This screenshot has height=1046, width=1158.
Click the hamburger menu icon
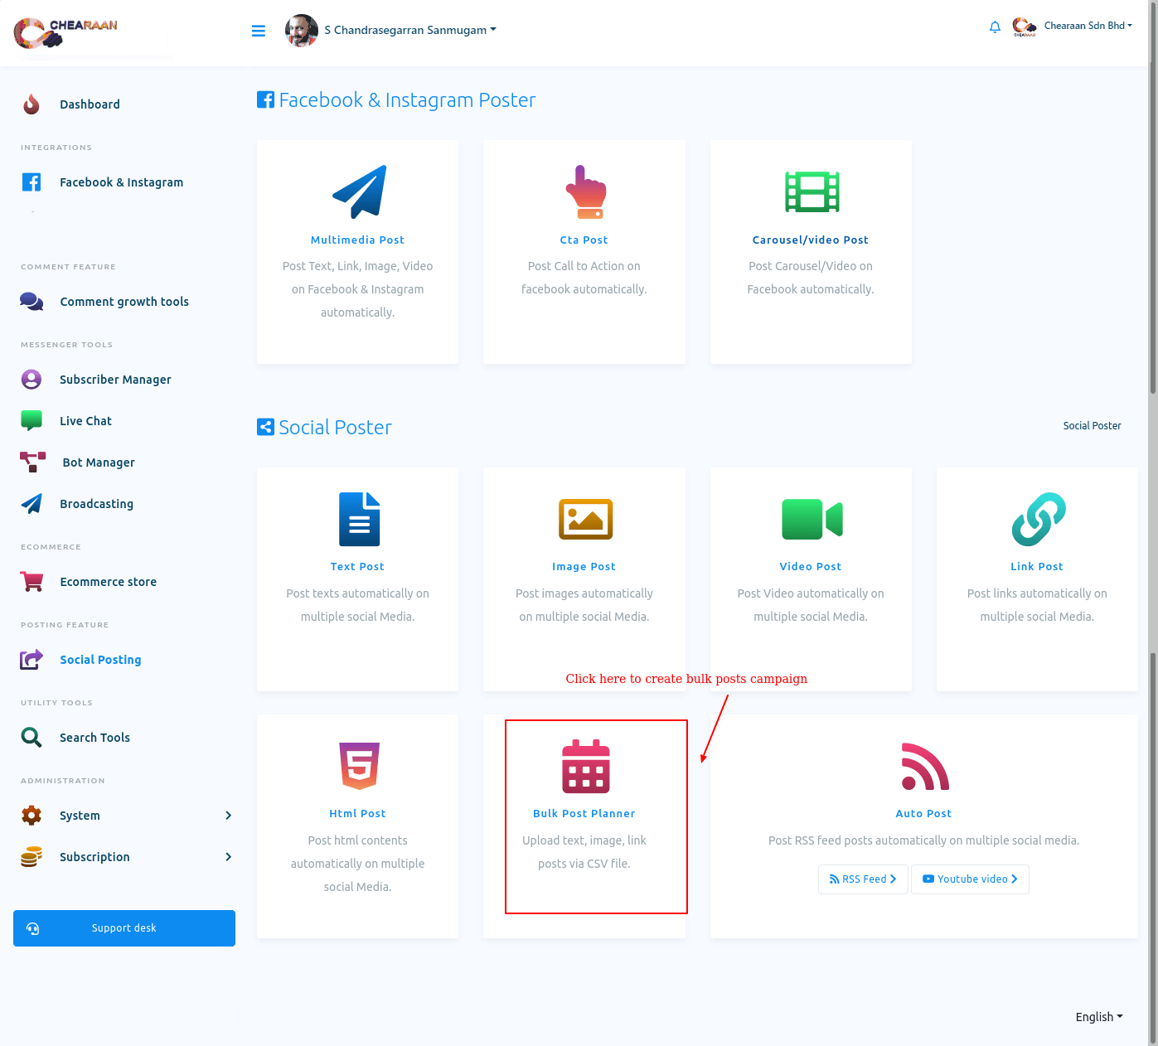(259, 31)
